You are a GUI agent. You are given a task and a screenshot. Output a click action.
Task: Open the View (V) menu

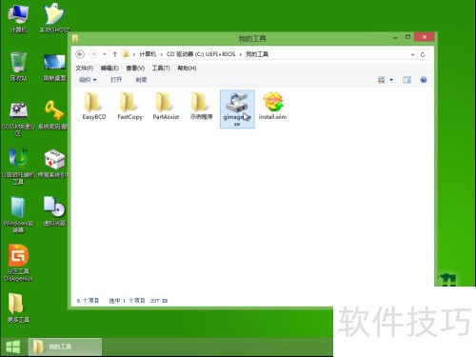135,68
